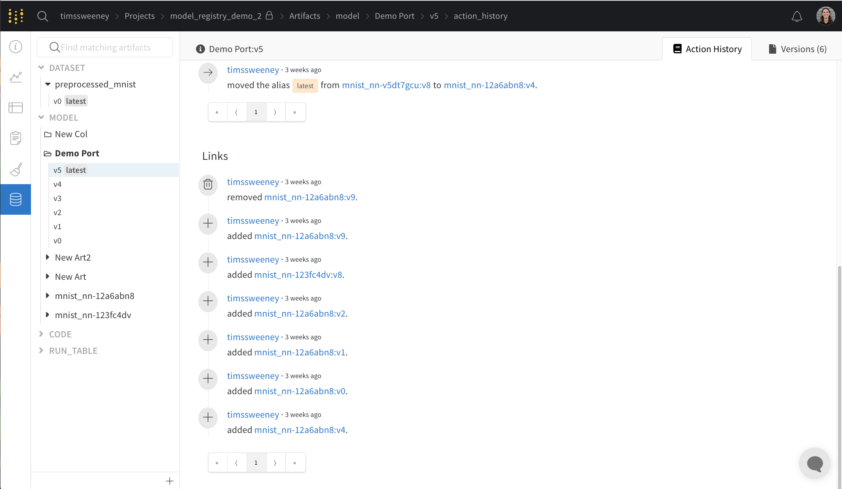Click the mnist_nn-123fc4dv:v8 added link

[x=298, y=275]
